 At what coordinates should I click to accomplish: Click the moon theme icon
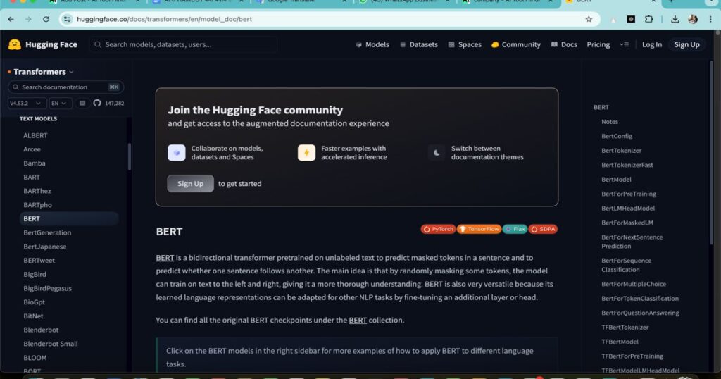pos(437,153)
